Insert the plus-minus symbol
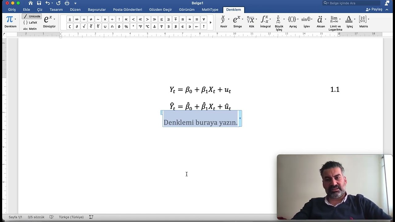395x222 pixels. click(70, 19)
